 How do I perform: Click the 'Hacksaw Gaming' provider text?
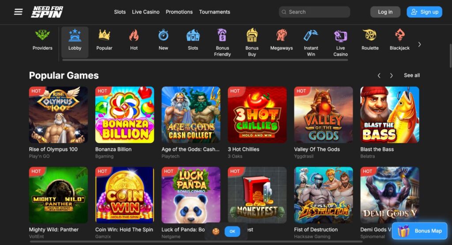tap(312, 236)
